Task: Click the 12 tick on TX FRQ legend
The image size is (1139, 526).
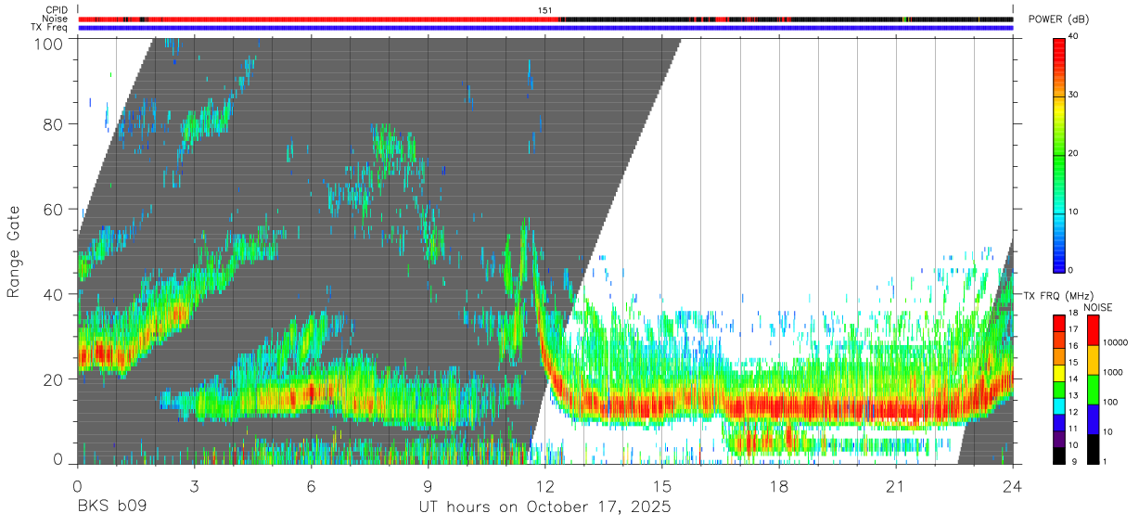Action: 1073,412
